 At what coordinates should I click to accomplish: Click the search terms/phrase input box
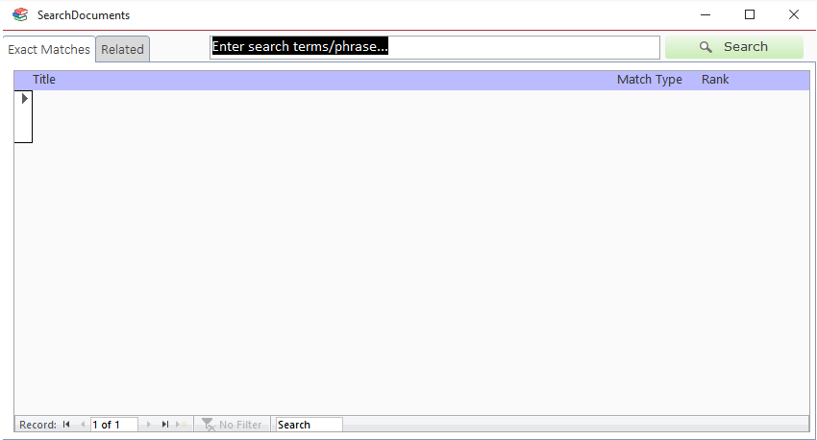(x=435, y=47)
